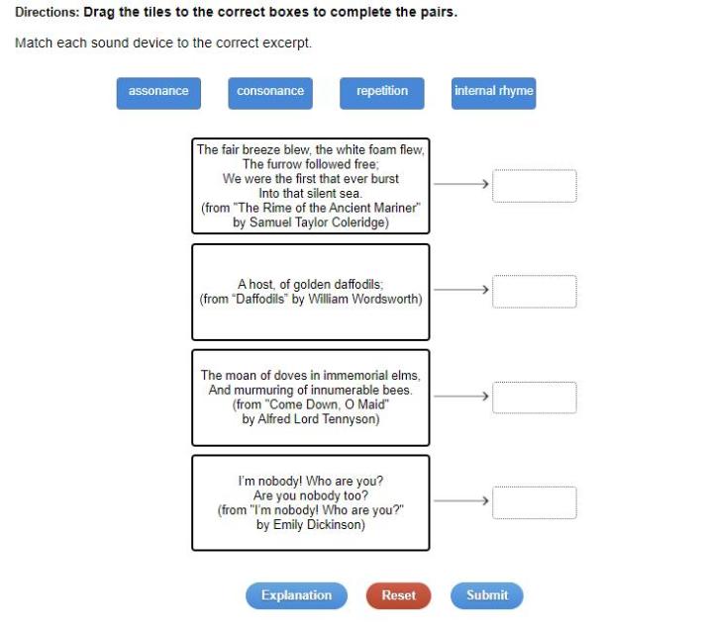The height and width of the screenshot is (622, 707).
Task: Click the assonance tile
Action: pyautogui.click(x=158, y=92)
